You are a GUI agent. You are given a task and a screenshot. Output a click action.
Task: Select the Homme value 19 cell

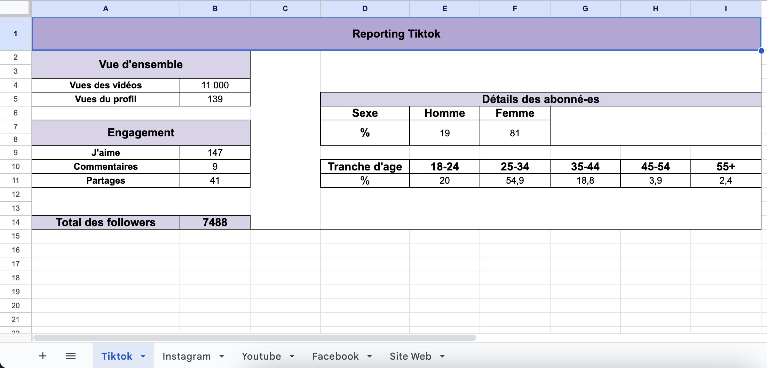(445, 133)
